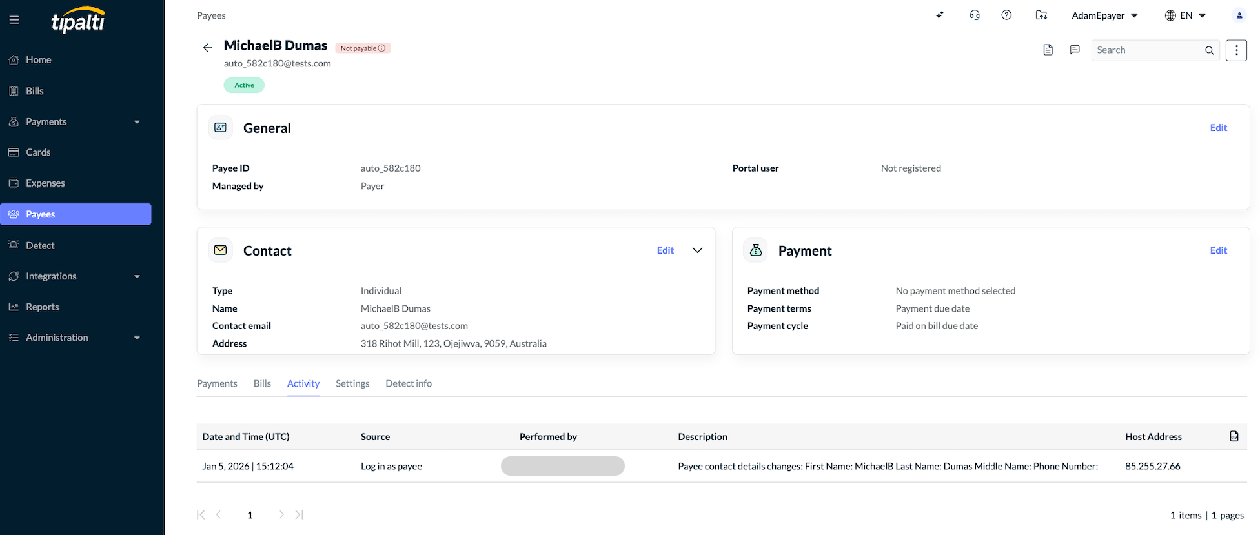Go back with the left arrow icon

[x=207, y=47]
